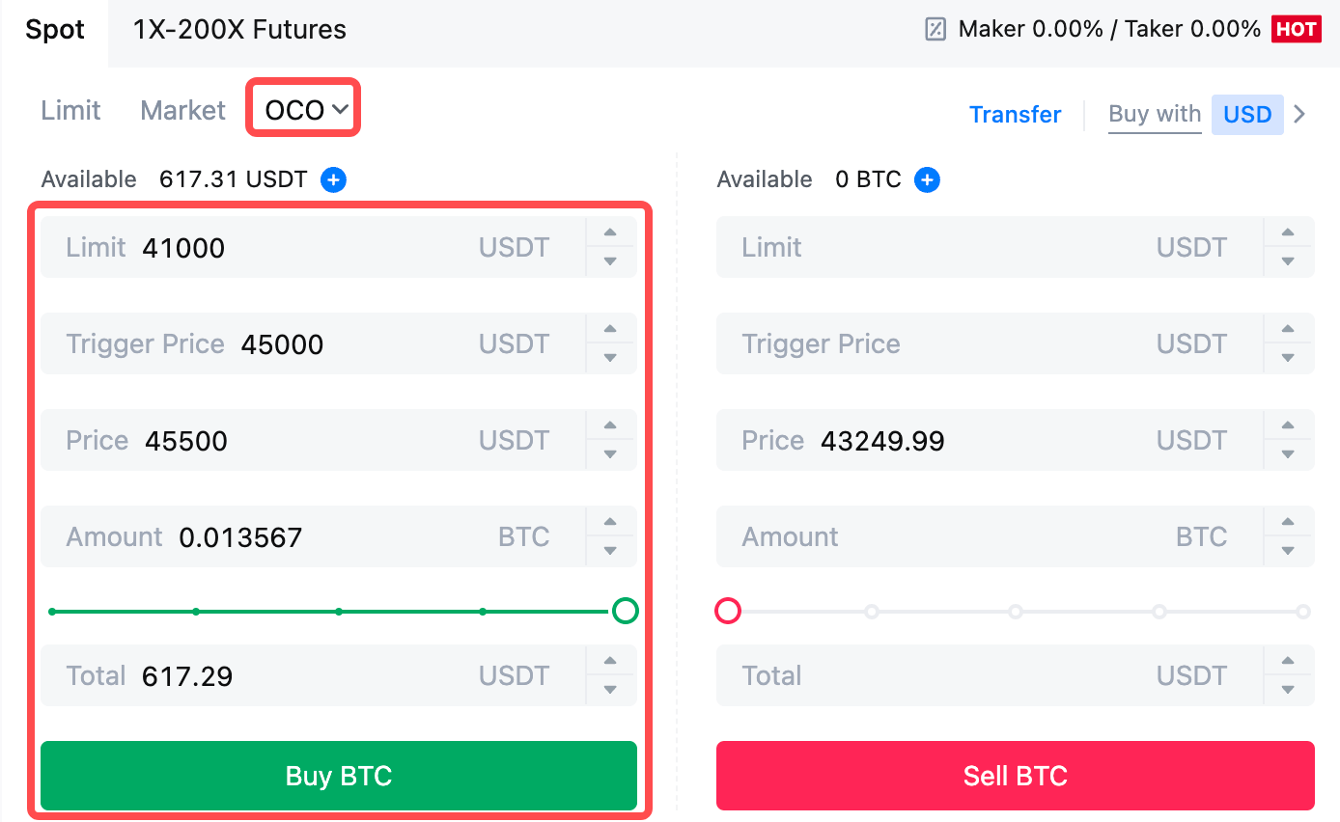The width and height of the screenshot is (1340, 822).
Task: Open the OCO order type dropdown
Action: pyautogui.click(x=302, y=109)
